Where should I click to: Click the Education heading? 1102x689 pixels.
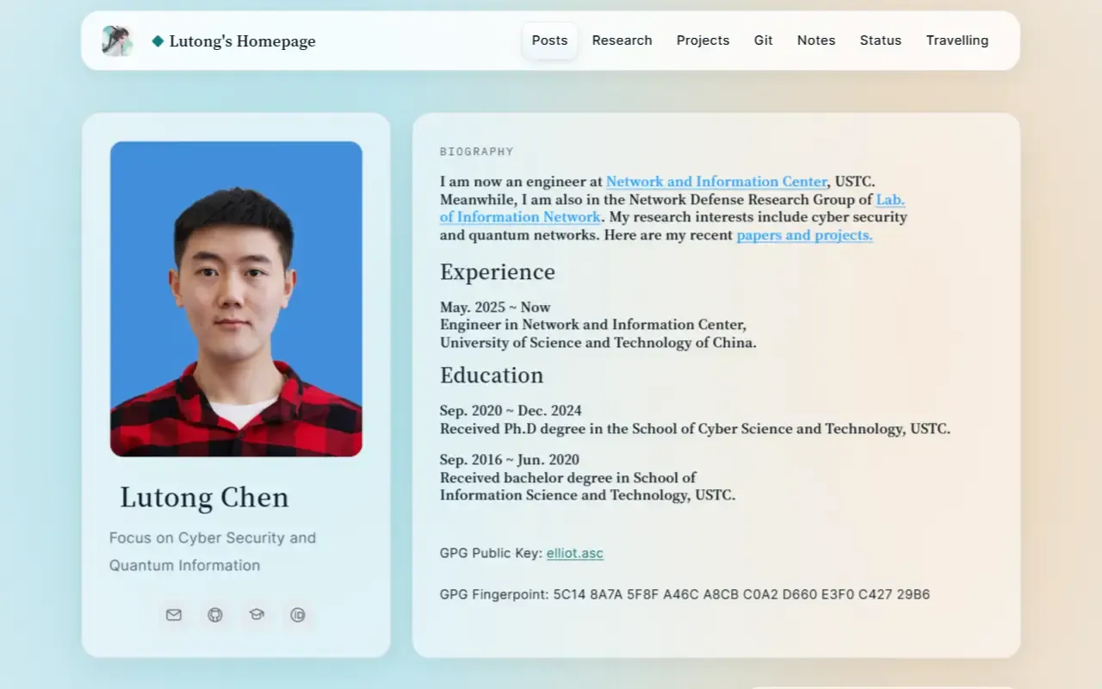(x=492, y=376)
